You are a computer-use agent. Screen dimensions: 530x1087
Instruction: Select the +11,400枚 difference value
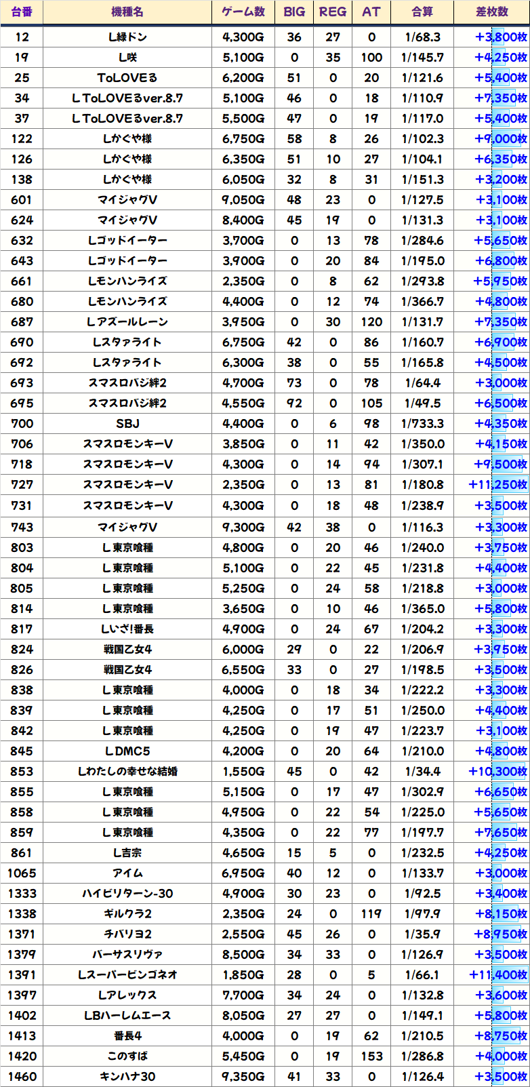coord(497,974)
